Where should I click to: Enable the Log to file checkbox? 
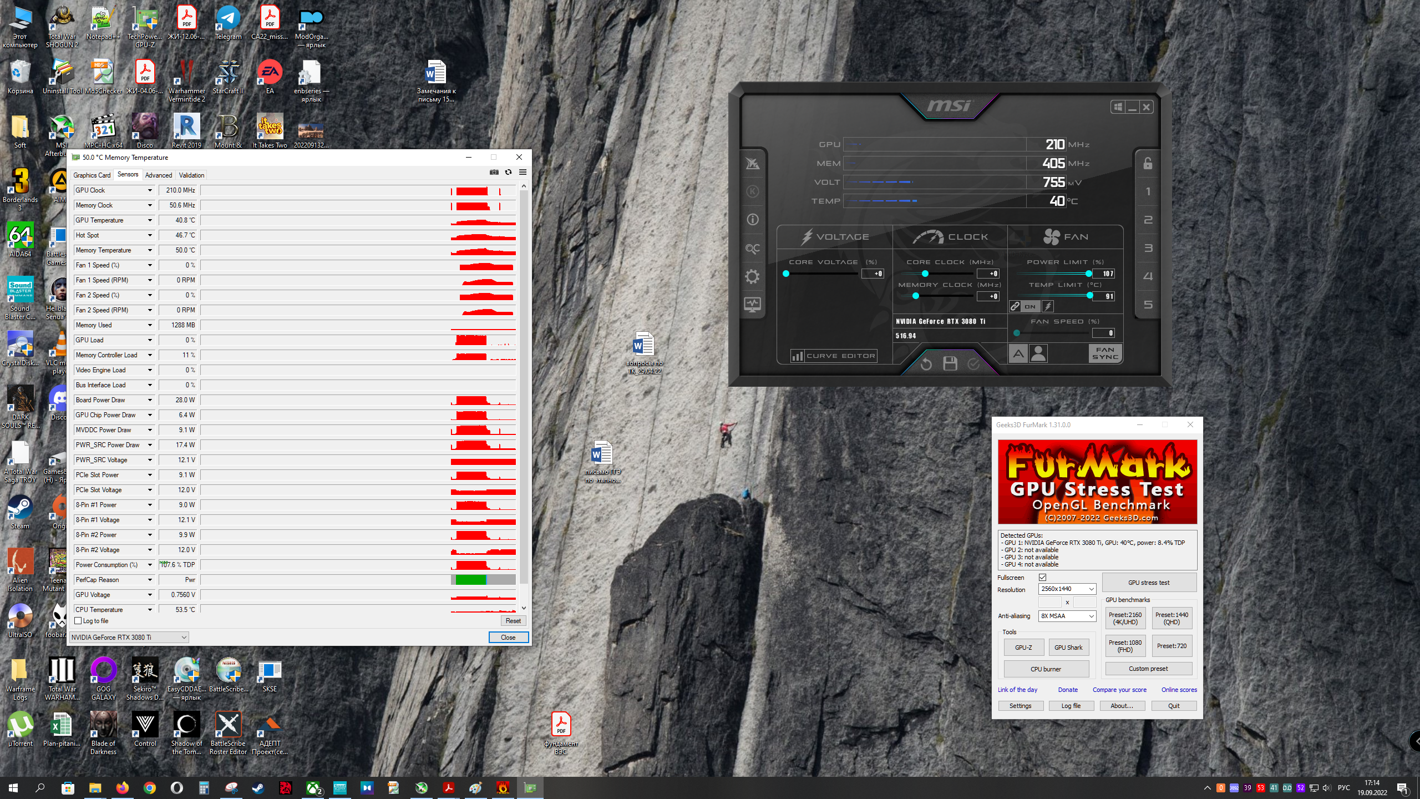tap(78, 621)
